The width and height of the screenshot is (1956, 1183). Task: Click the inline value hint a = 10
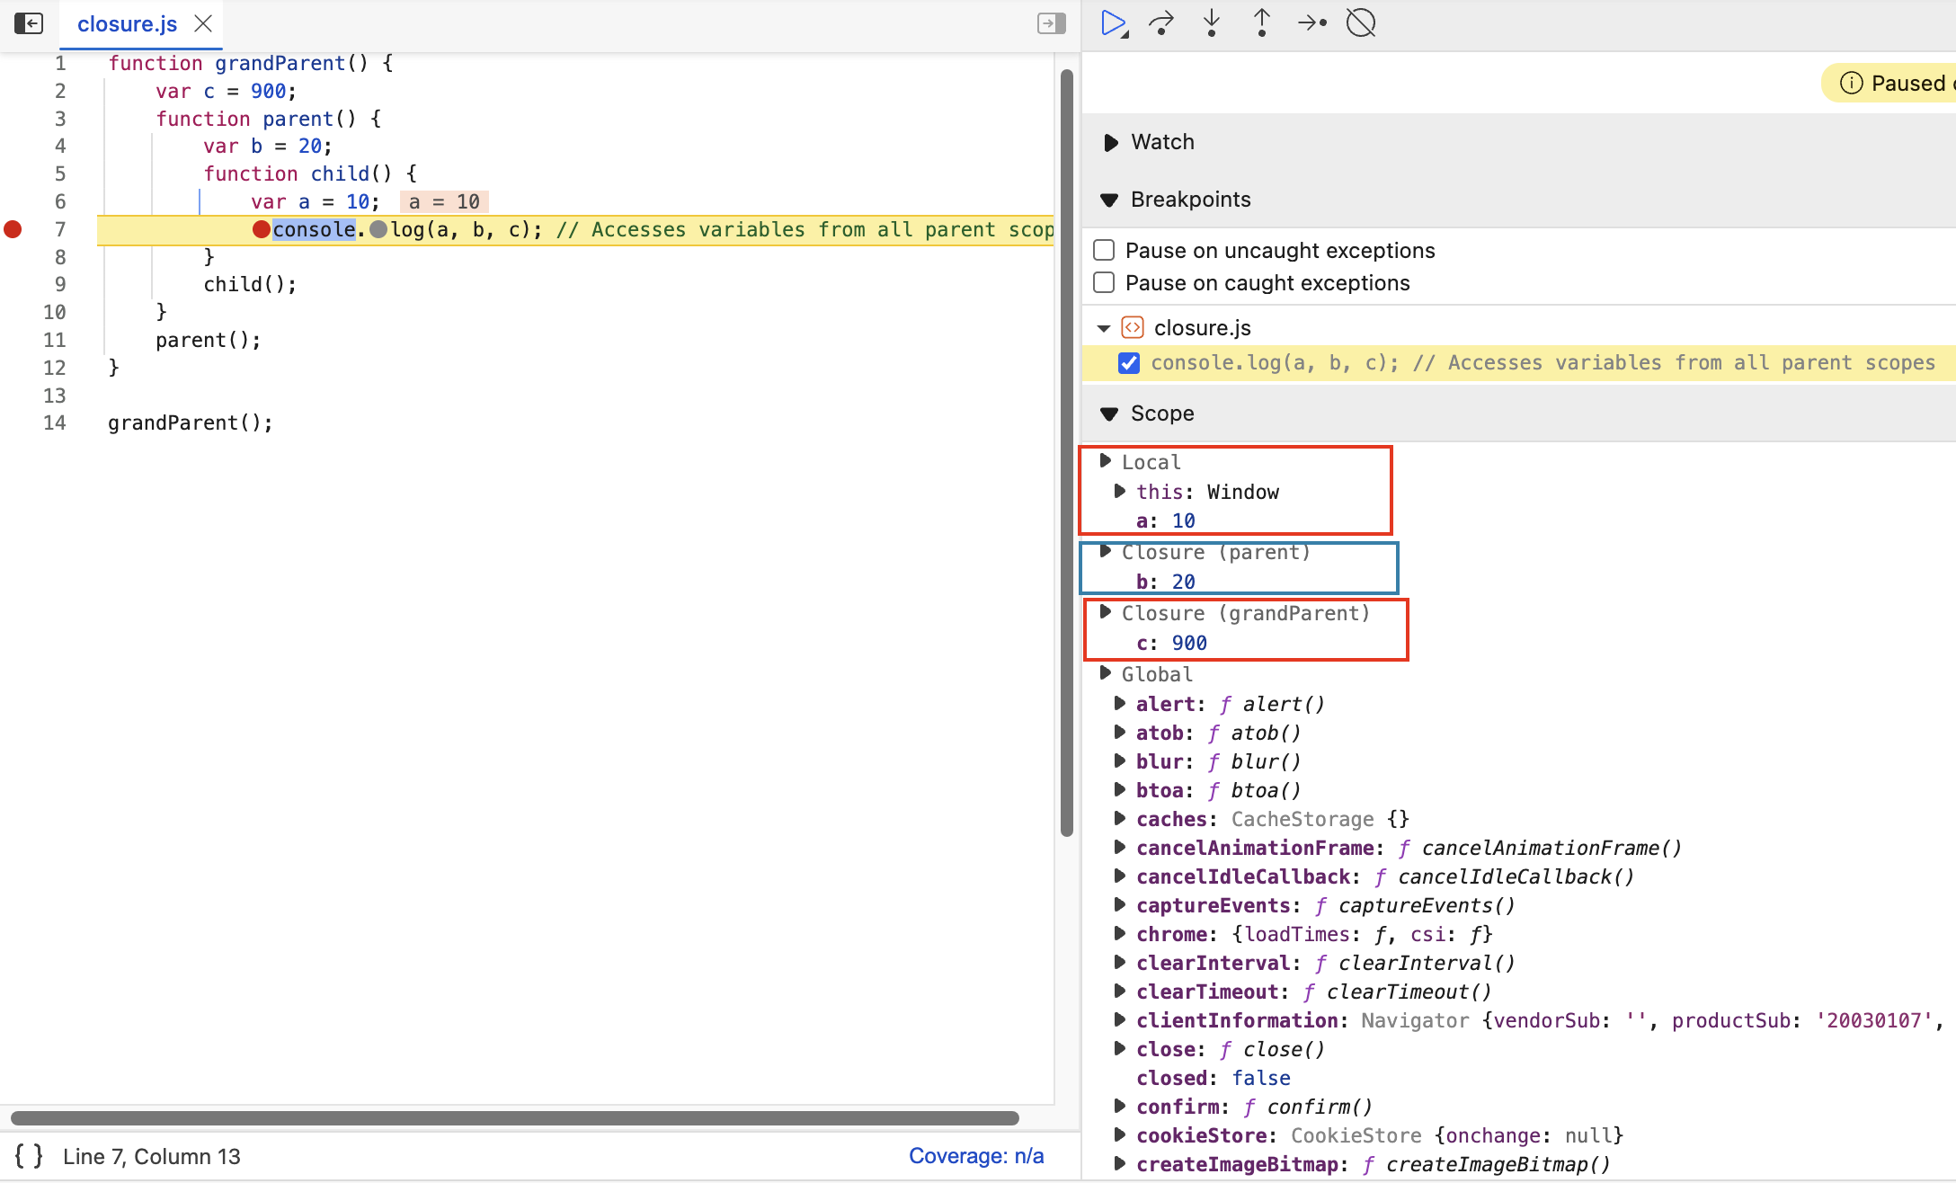pos(444,202)
